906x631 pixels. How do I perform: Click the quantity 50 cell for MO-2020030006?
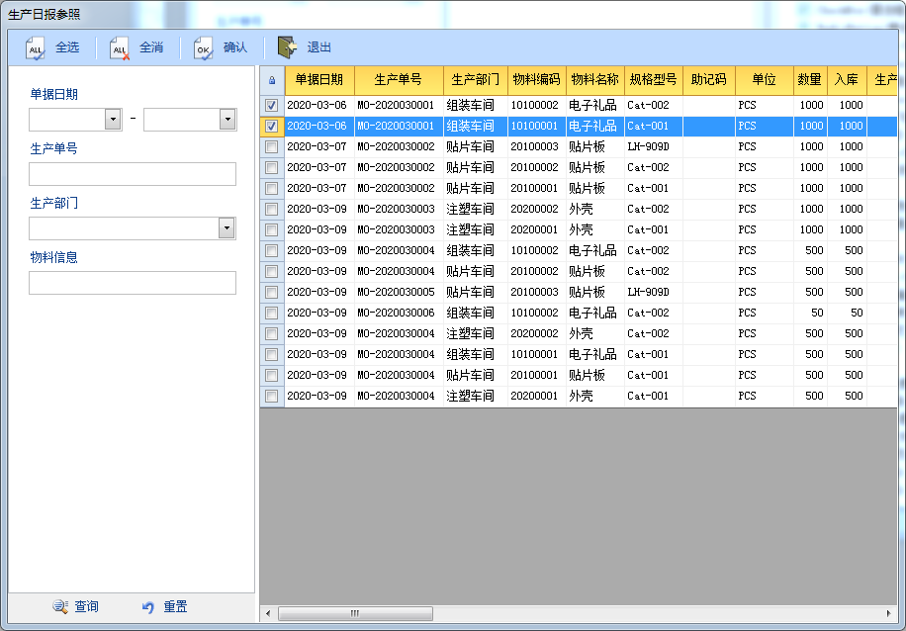810,314
